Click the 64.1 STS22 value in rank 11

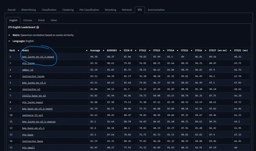tap(237, 121)
